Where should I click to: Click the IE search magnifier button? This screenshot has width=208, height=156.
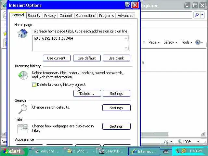coord(197,15)
